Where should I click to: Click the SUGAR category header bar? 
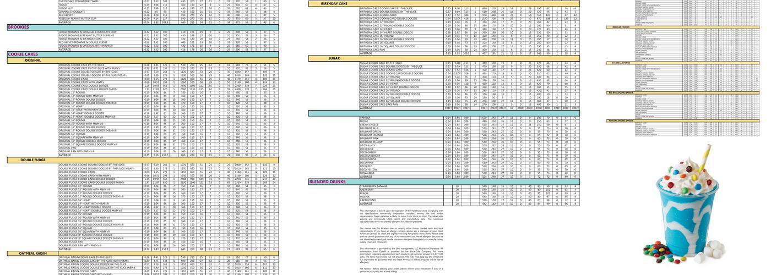pyautogui.click(x=334, y=58)
